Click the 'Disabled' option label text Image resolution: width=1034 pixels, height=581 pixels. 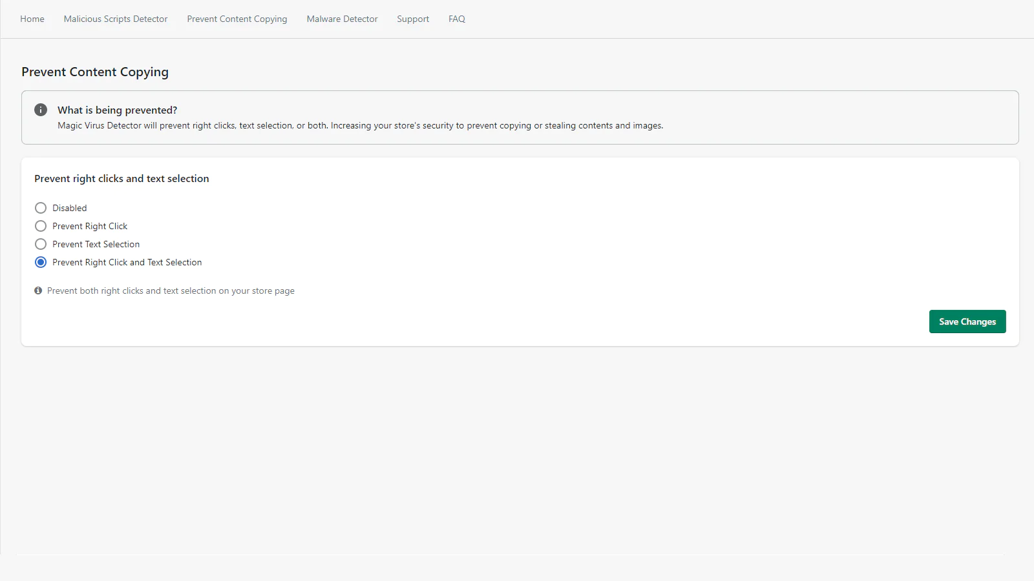pyautogui.click(x=69, y=208)
